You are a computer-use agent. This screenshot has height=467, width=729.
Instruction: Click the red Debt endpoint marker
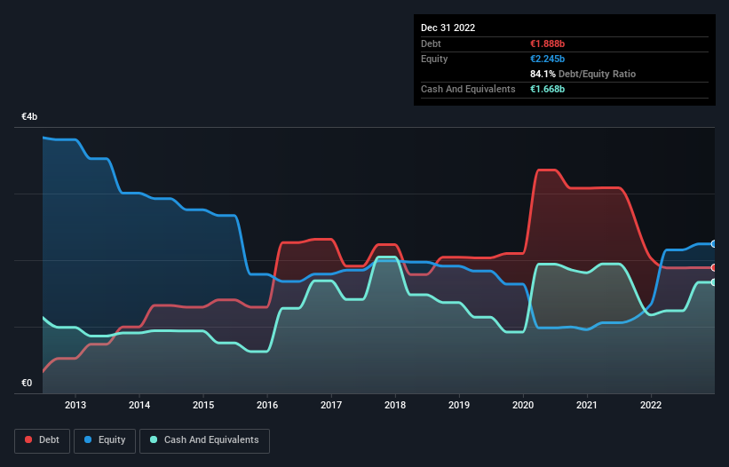(x=714, y=267)
